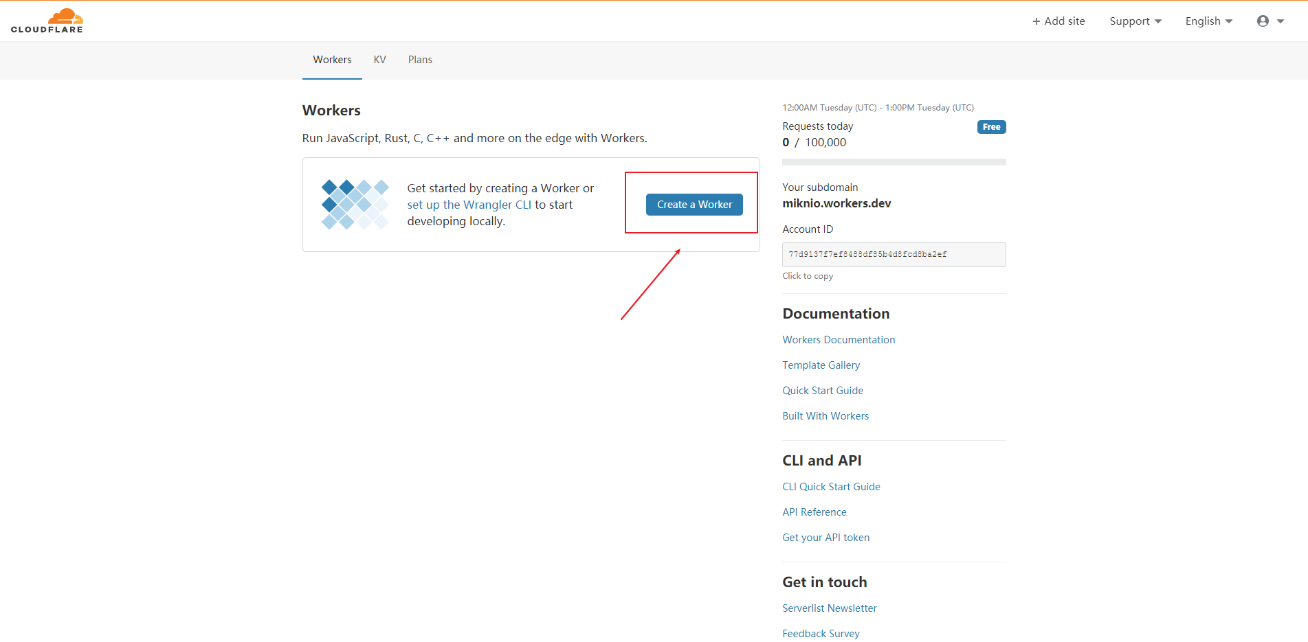The image size is (1308, 642).
Task: Click the Workers diamond illustration
Action: pyautogui.click(x=355, y=204)
